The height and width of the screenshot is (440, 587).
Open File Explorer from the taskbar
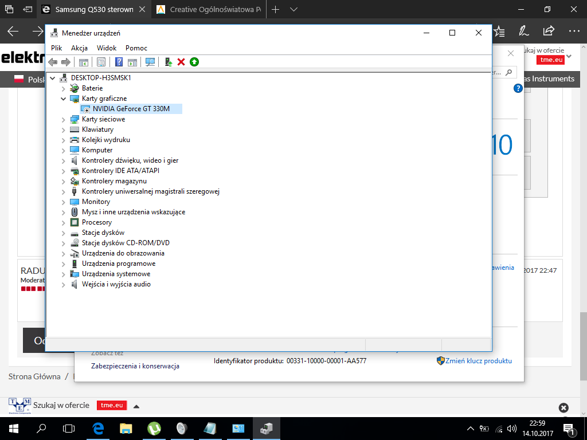126,429
